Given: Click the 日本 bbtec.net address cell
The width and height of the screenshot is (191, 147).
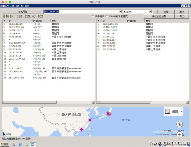Looking at the screenshot, I should pyautogui.click(x=59, y=59).
